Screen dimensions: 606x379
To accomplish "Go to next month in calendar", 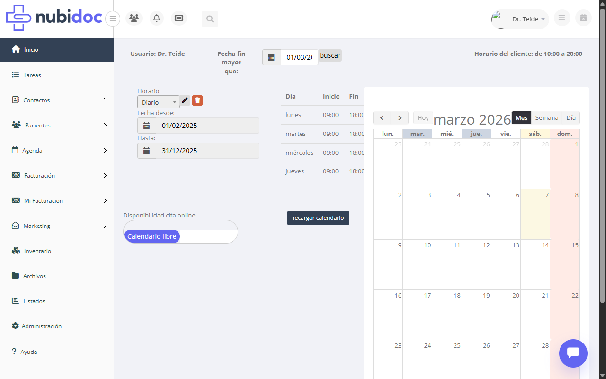I will click(x=400, y=118).
